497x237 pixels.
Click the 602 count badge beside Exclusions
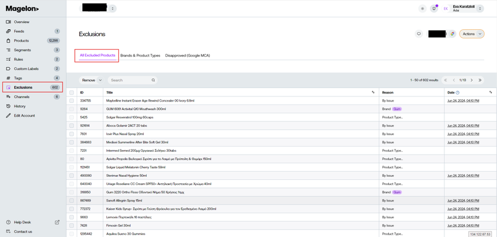55,88
